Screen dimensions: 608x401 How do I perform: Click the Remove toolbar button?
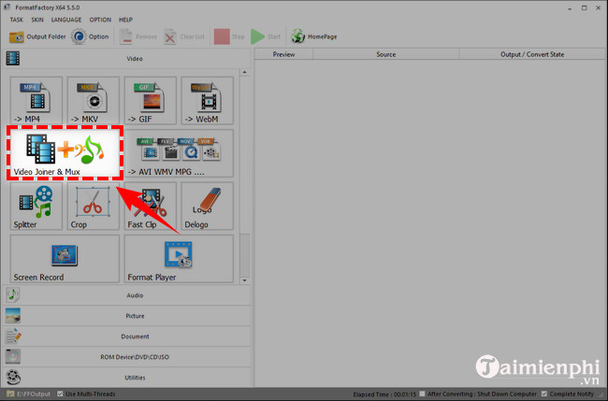138,36
